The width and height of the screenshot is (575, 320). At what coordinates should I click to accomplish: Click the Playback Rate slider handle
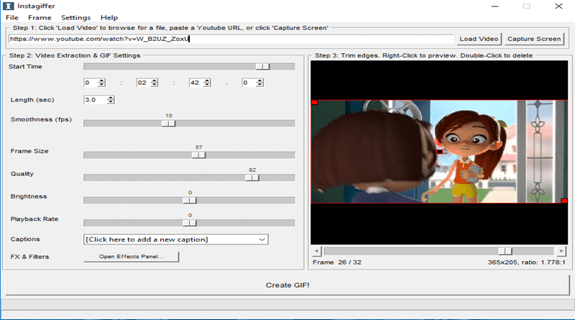[x=190, y=223]
